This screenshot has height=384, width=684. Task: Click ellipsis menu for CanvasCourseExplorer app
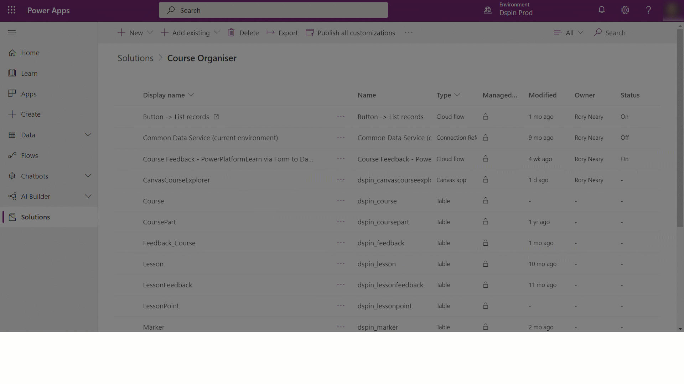(x=341, y=180)
